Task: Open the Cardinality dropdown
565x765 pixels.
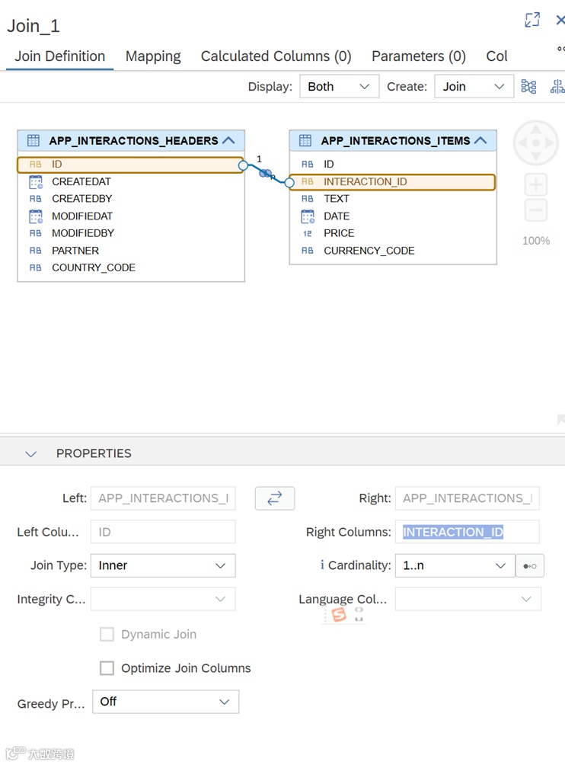Action: coord(454,565)
